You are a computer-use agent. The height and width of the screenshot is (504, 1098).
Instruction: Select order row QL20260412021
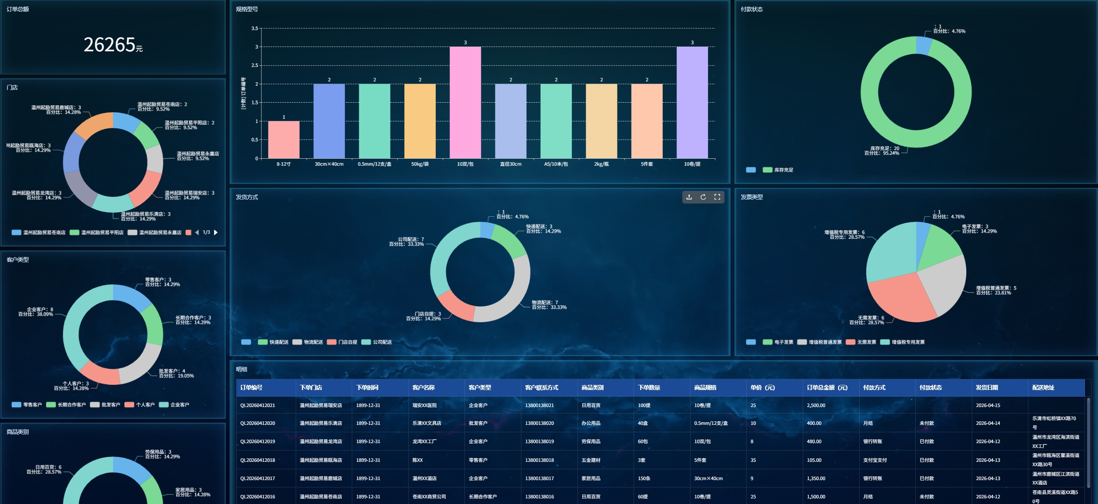(x=257, y=405)
